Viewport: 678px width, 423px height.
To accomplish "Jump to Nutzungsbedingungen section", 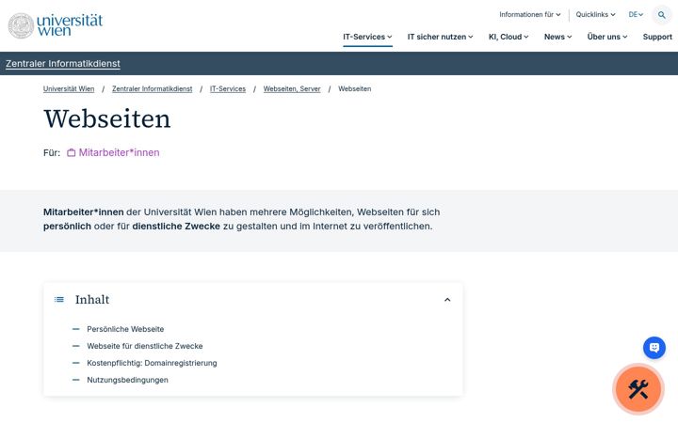I will (x=127, y=380).
